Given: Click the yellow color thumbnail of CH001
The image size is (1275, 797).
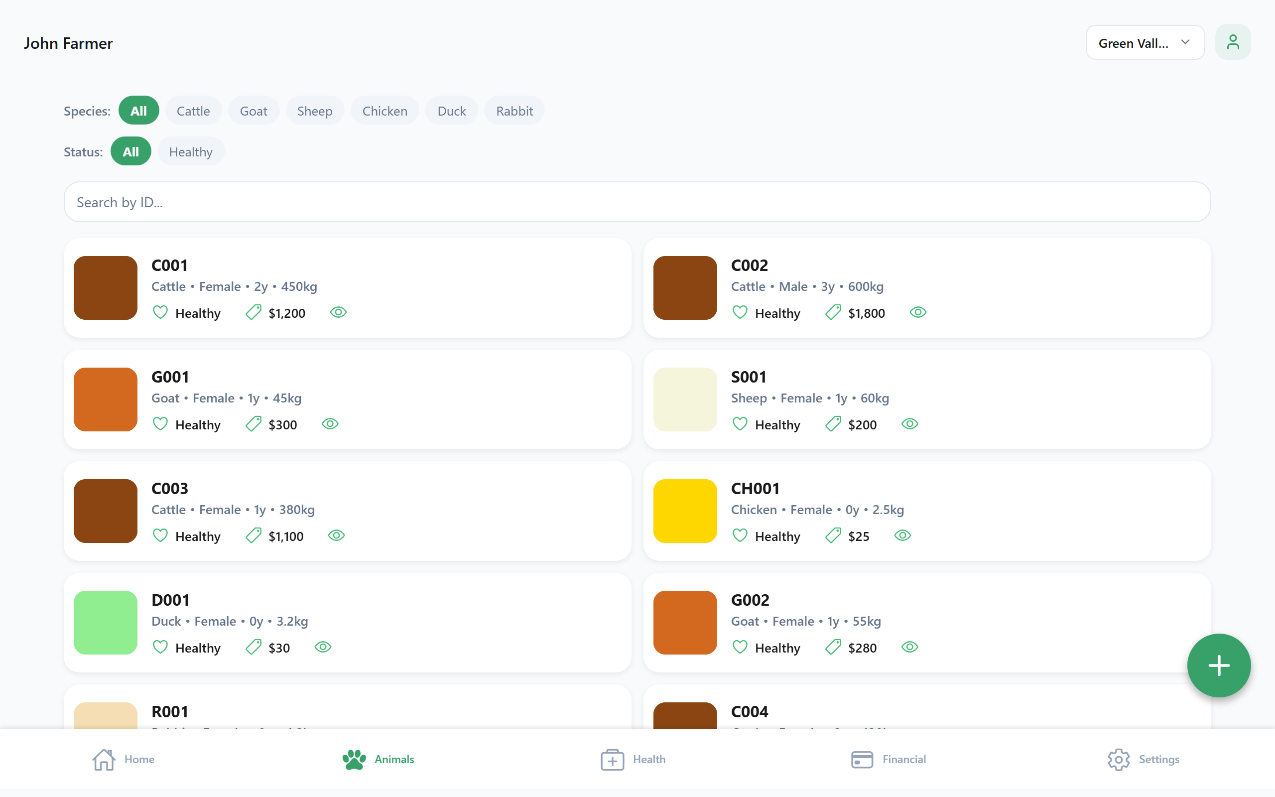Looking at the screenshot, I should point(685,511).
